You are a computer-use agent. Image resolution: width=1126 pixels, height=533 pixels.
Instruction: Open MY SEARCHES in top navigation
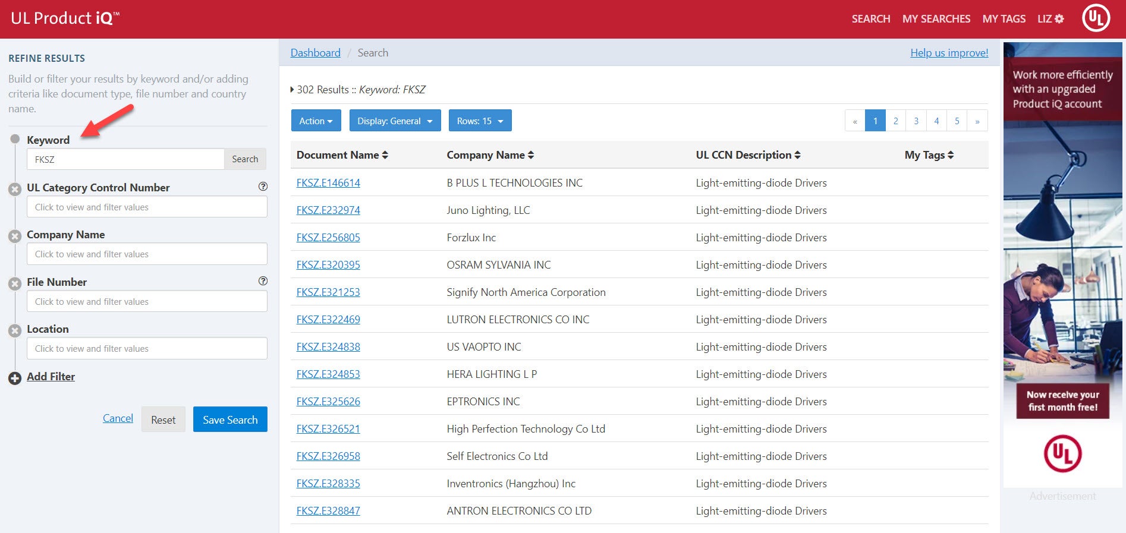coord(936,19)
